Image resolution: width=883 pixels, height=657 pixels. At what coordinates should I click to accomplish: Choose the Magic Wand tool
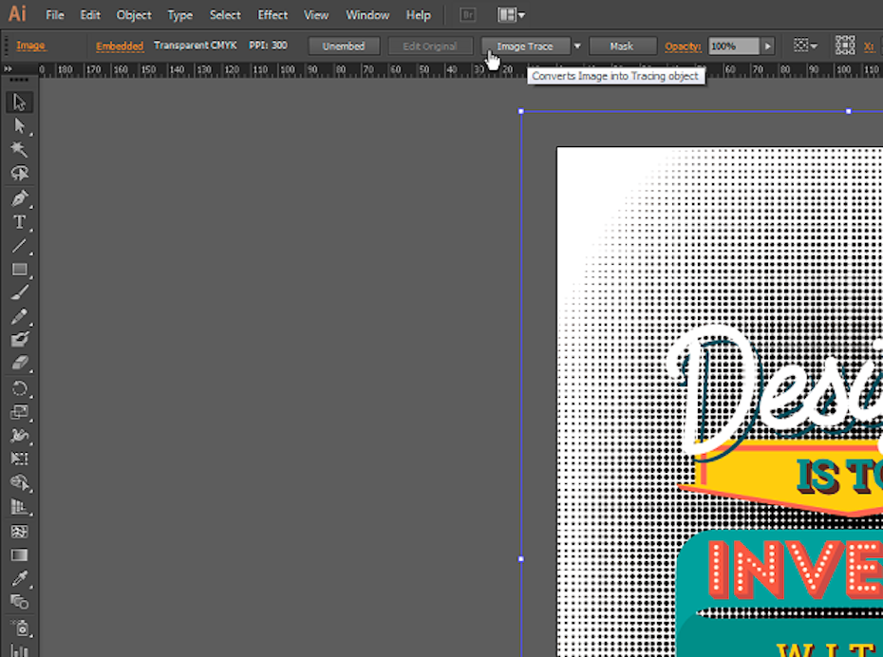(19, 150)
